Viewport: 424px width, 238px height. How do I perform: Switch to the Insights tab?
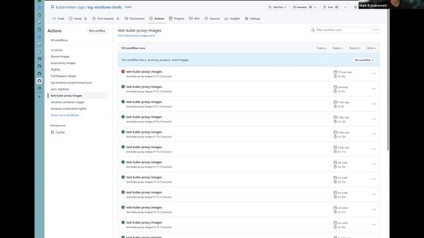(x=233, y=19)
